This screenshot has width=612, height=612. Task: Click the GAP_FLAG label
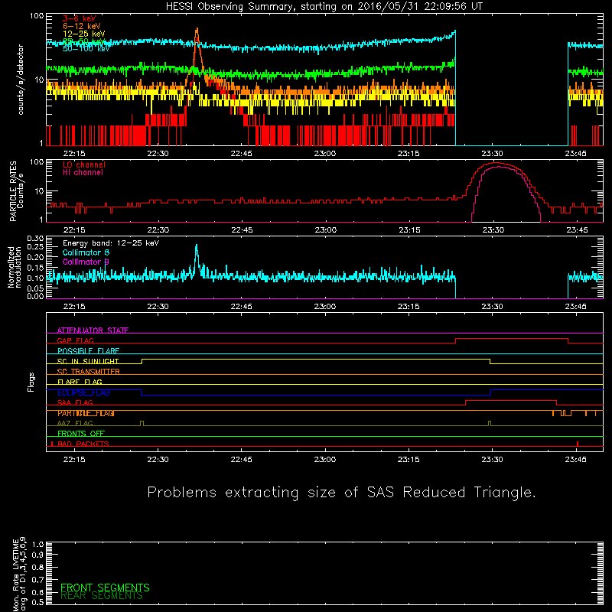75,340
